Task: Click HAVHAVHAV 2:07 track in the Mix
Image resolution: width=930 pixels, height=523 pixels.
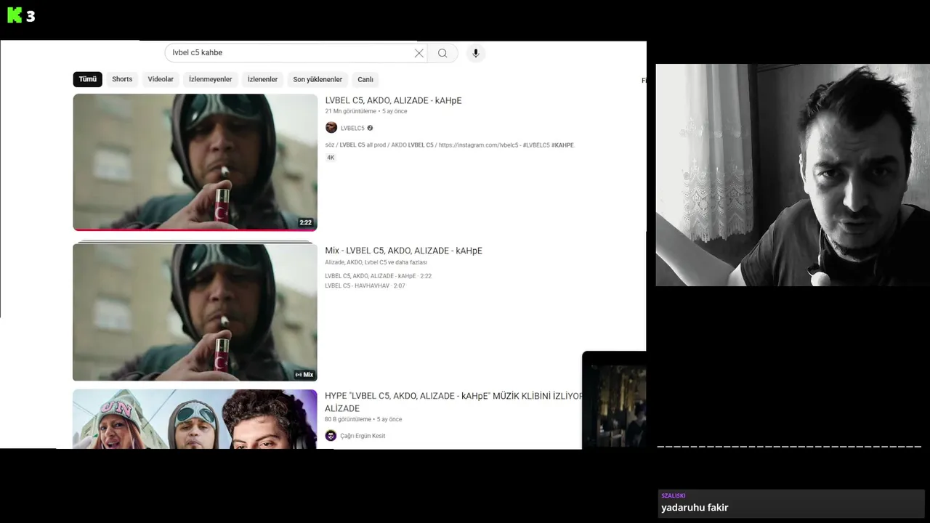Action: 365,285
